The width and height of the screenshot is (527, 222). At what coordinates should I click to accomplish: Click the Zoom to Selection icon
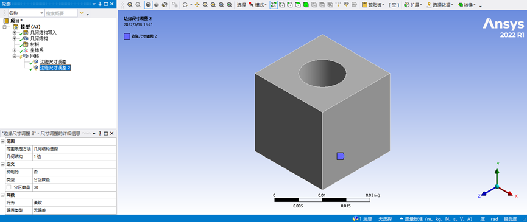coord(229,5)
